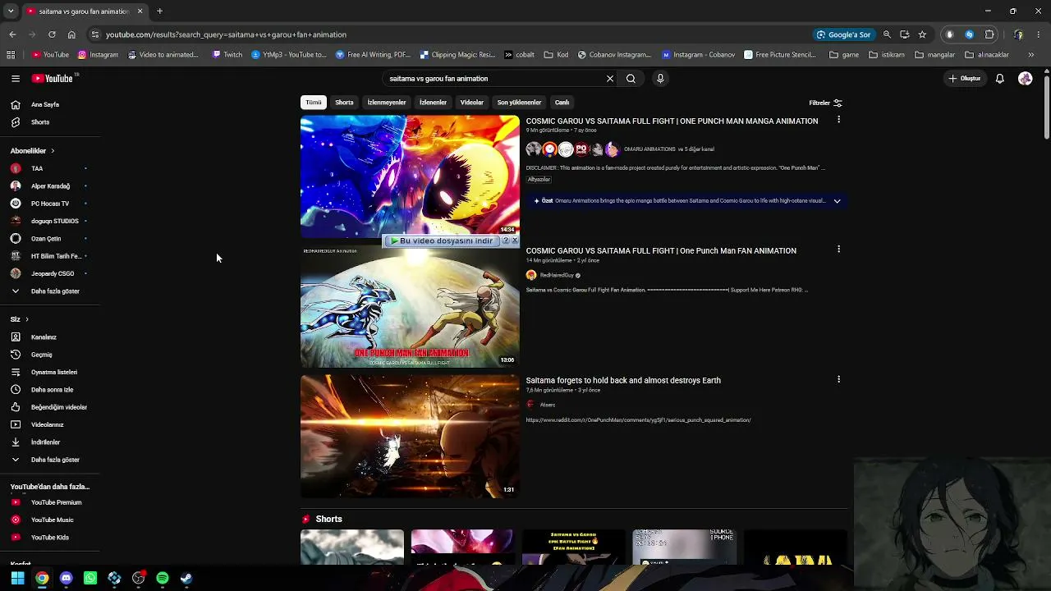
Task: Open YouTube Kids link
Action: coord(49,538)
